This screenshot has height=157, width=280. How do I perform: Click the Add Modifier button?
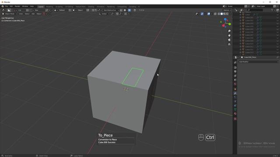(x=259, y=62)
